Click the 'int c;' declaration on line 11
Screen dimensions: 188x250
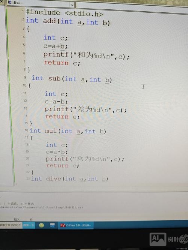(56, 94)
